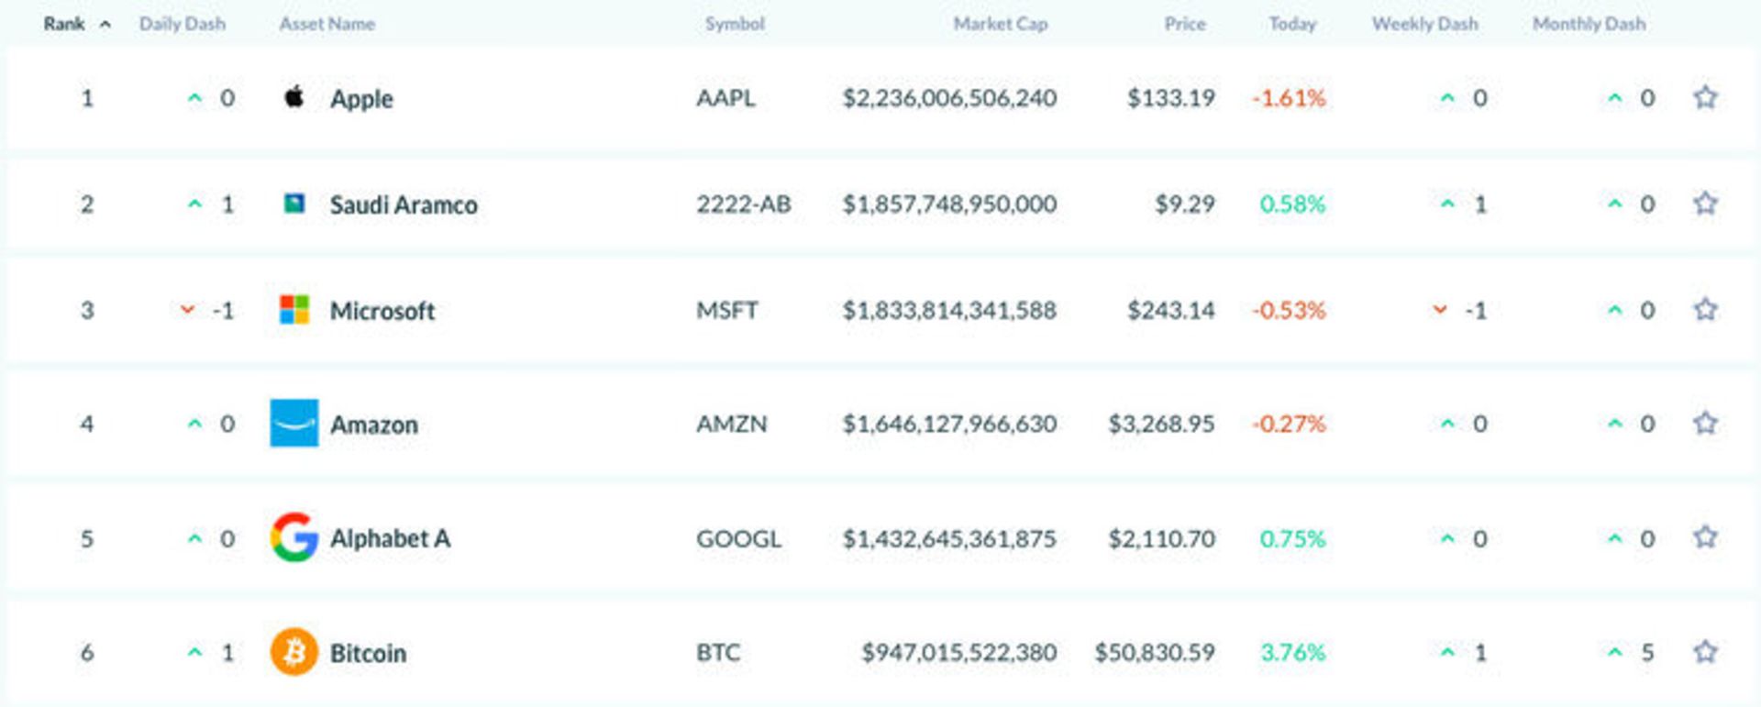Screen dimensions: 1761x707
Task: Click the Apple logo icon
Action: tap(293, 98)
